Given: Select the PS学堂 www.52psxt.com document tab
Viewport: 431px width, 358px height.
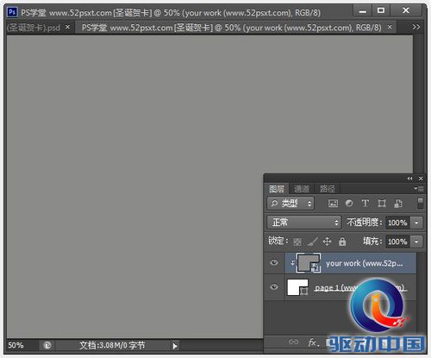Looking at the screenshot, I should (x=231, y=28).
